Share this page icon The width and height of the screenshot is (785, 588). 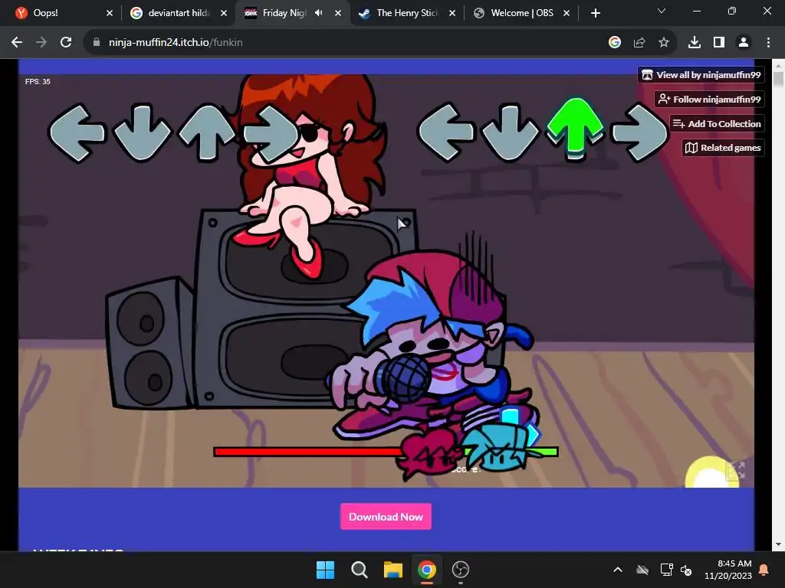(x=639, y=43)
